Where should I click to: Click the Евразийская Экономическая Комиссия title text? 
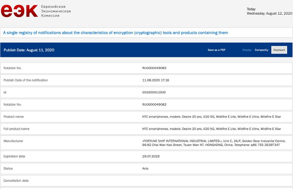[56, 11]
